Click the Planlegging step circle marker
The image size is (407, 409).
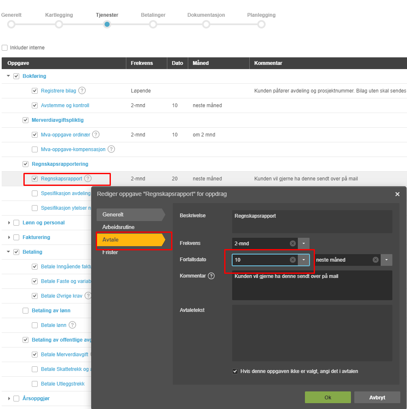[261, 24]
